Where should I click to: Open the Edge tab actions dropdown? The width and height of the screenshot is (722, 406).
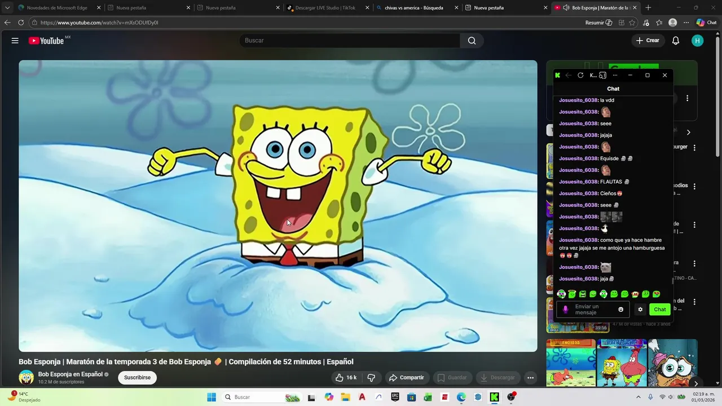pos(7,8)
